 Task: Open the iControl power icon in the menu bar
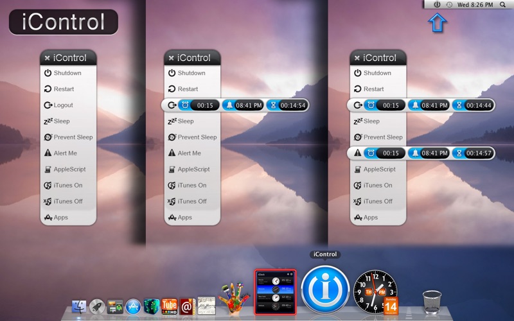pos(437,4)
